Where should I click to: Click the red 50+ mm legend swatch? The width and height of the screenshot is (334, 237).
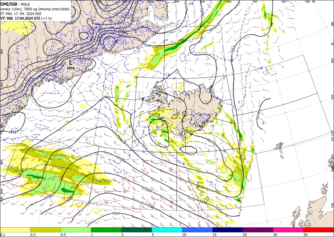(x=319, y=230)
